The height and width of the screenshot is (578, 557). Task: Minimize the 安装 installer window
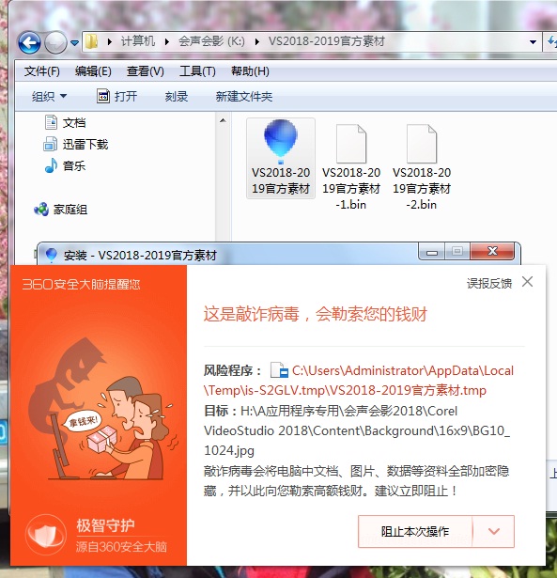tap(432, 252)
